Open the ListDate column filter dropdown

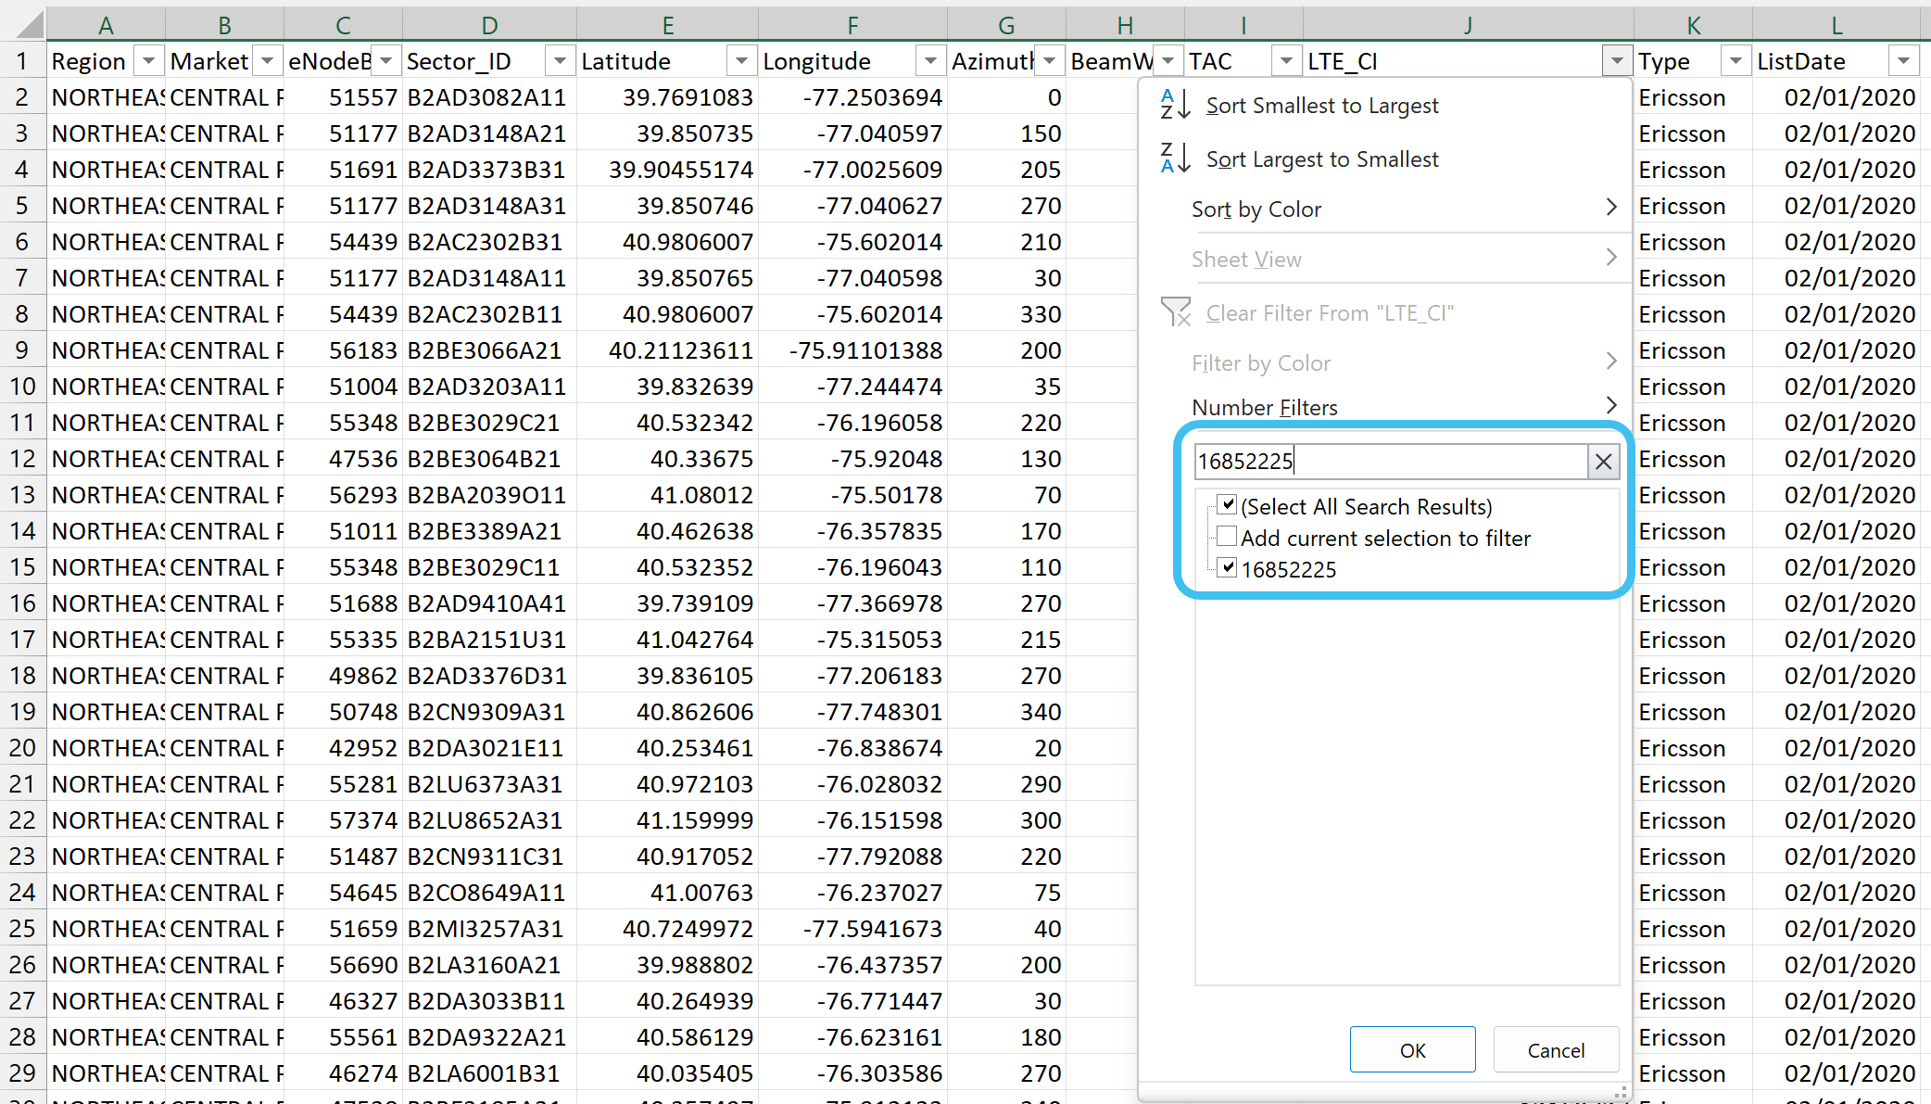point(1902,61)
